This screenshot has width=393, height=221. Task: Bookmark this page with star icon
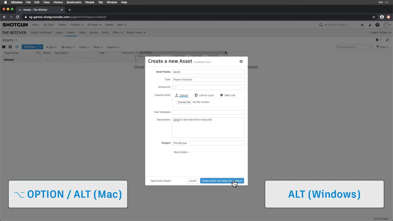tap(374, 17)
